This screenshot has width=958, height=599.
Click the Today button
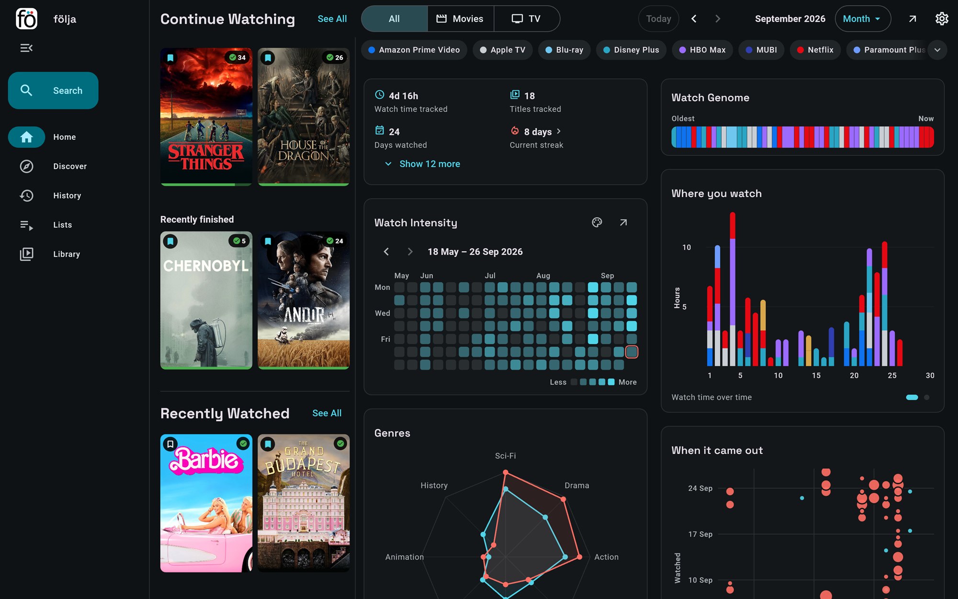(x=659, y=19)
